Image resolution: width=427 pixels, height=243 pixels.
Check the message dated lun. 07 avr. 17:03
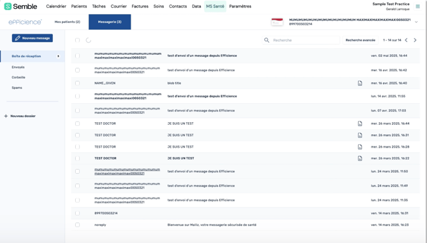pos(77,111)
